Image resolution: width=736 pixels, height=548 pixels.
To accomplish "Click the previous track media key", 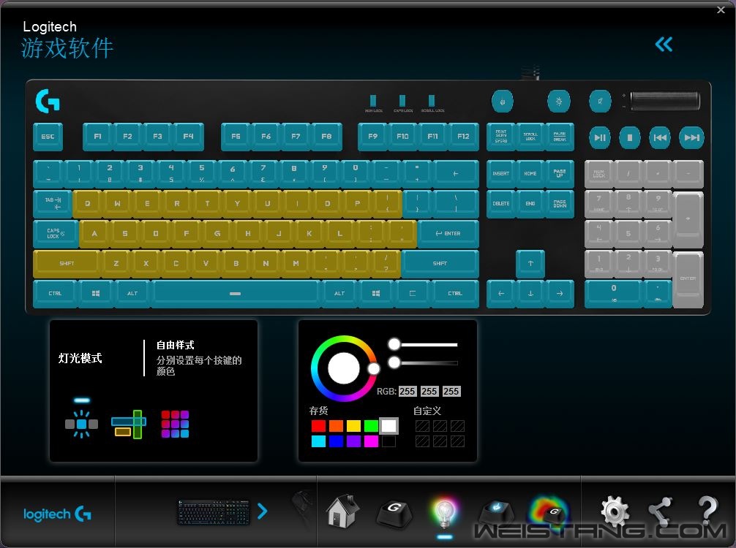I will tap(660, 137).
